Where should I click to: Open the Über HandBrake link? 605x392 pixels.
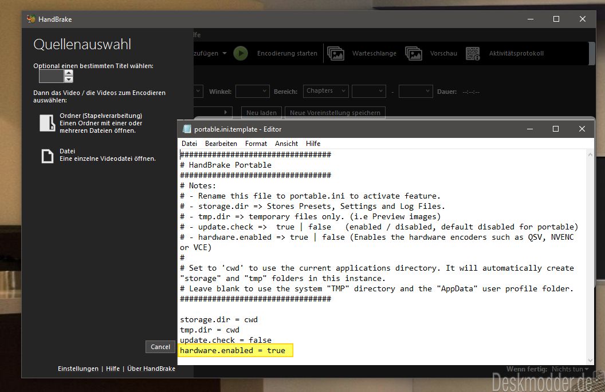click(151, 369)
